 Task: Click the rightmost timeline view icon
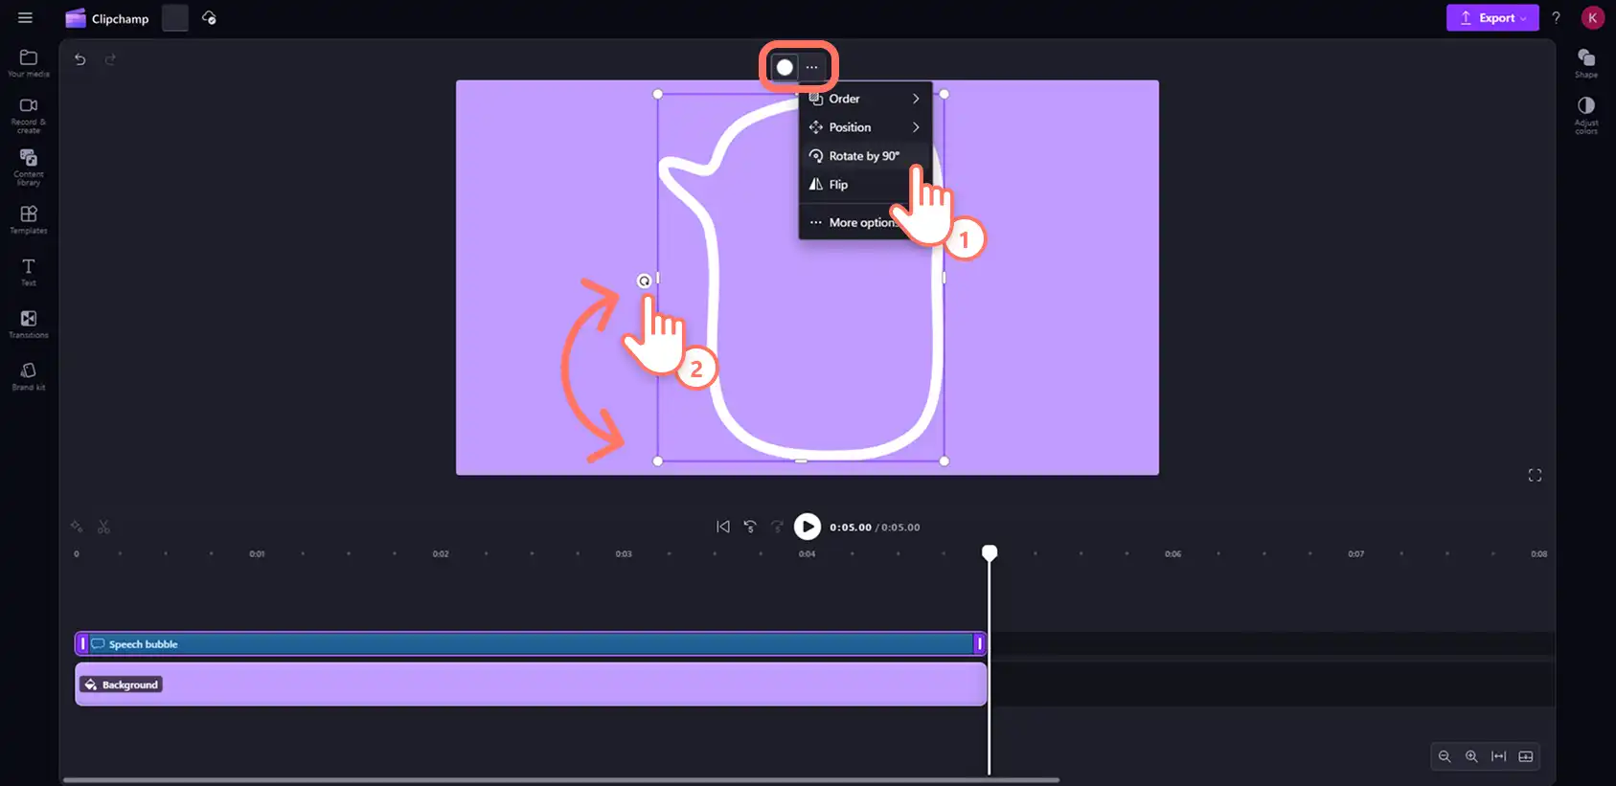click(x=1526, y=756)
